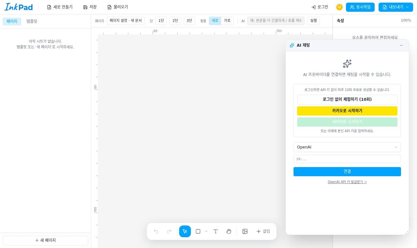Select the hand pan tool

229,231
